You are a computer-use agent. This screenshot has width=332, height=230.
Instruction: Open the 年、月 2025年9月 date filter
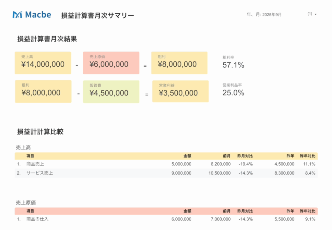point(264,15)
